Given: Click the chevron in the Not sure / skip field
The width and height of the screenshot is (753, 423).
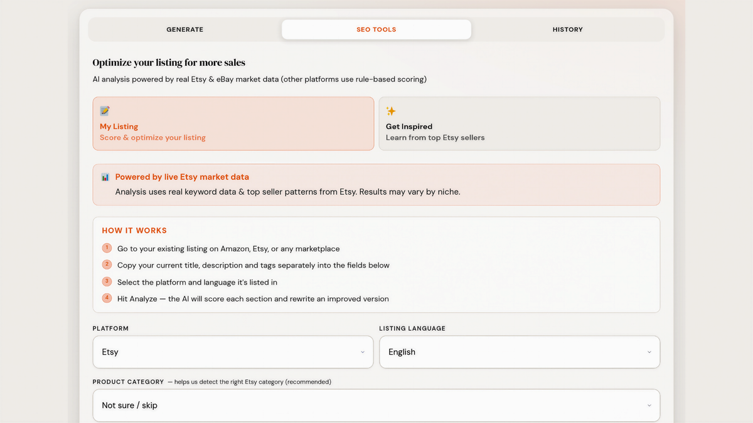Looking at the screenshot, I should (x=649, y=405).
